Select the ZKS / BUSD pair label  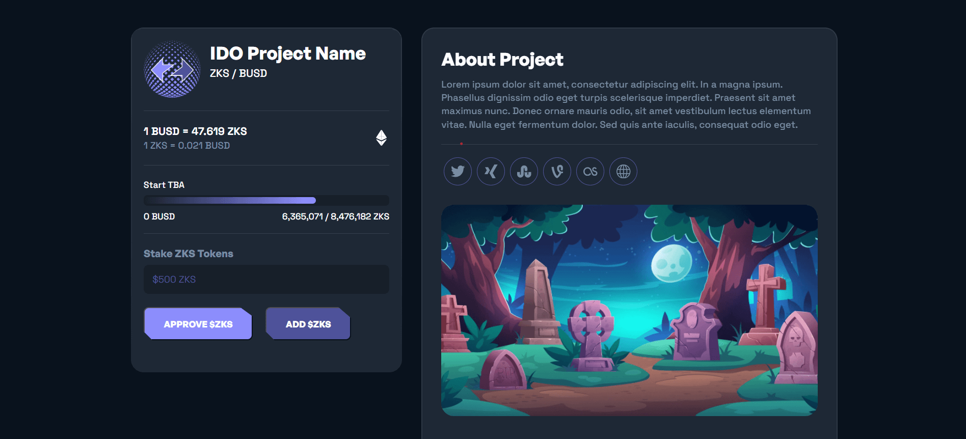238,73
